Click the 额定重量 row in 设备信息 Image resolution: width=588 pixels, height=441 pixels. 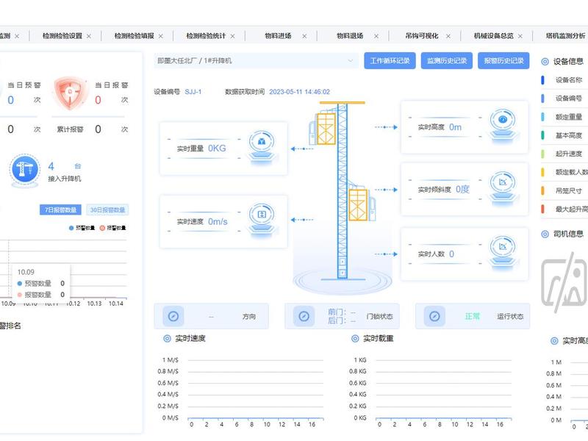tap(564, 117)
